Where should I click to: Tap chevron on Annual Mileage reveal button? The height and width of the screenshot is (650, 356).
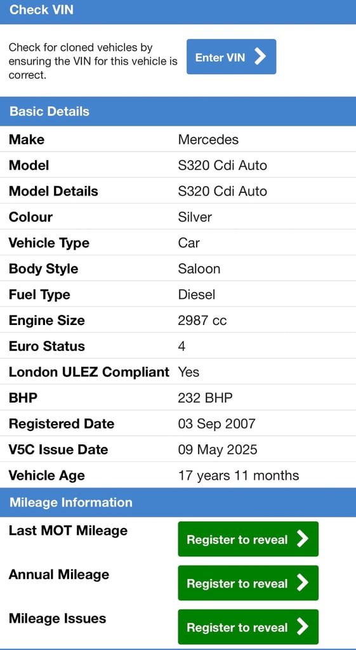(x=303, y=583)
